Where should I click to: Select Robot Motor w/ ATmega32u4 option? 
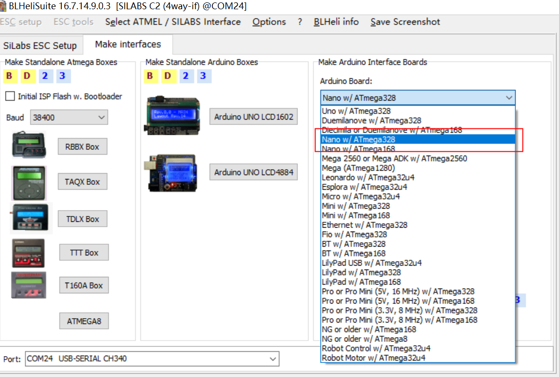(418, 358)
